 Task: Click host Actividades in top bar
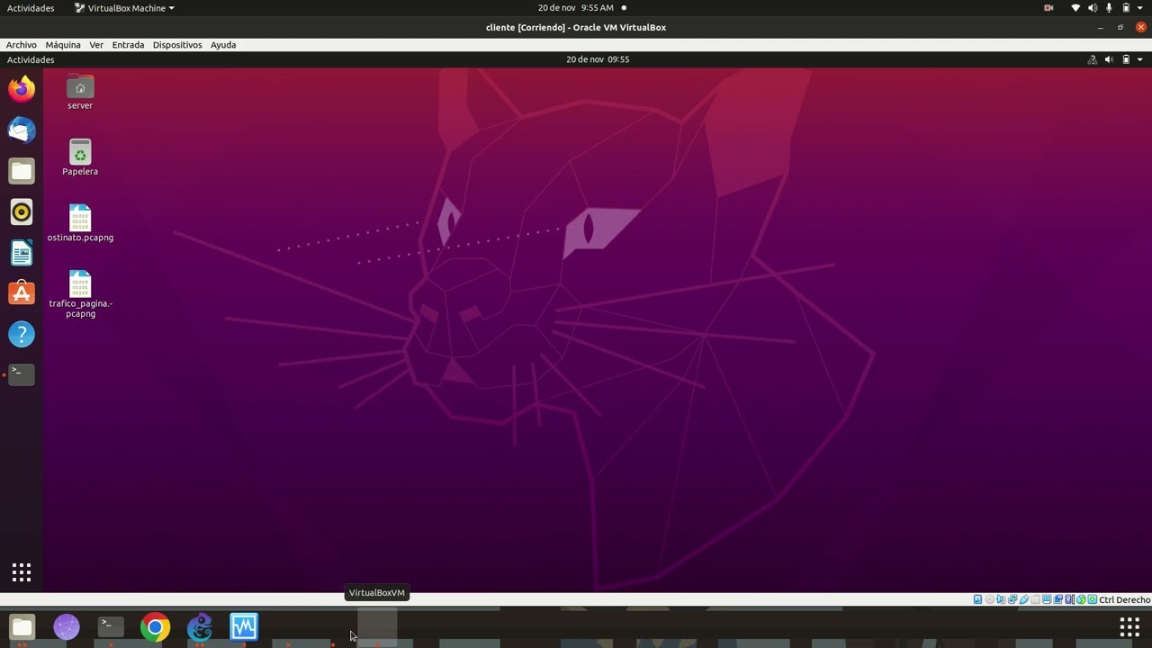coord(31,8)
